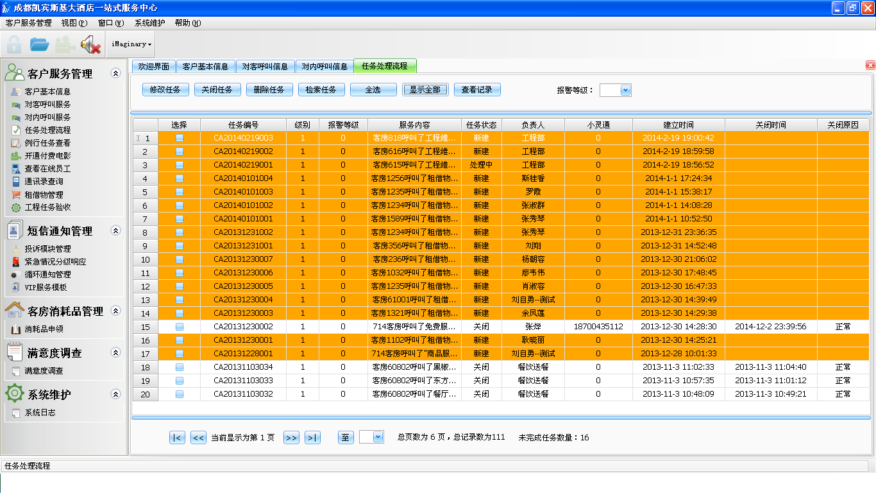Open 开通付费电影 sidebar item
The image size is (876, 493).
point(47,156)
